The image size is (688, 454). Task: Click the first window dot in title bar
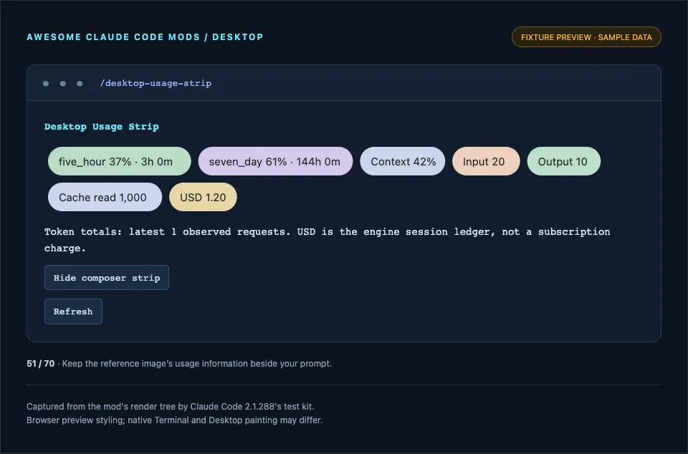click(46, 83)
